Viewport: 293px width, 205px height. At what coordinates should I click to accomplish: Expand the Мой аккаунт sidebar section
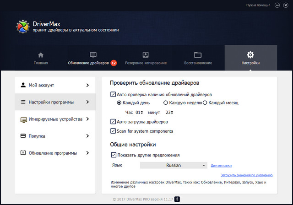tap(55, 85)
